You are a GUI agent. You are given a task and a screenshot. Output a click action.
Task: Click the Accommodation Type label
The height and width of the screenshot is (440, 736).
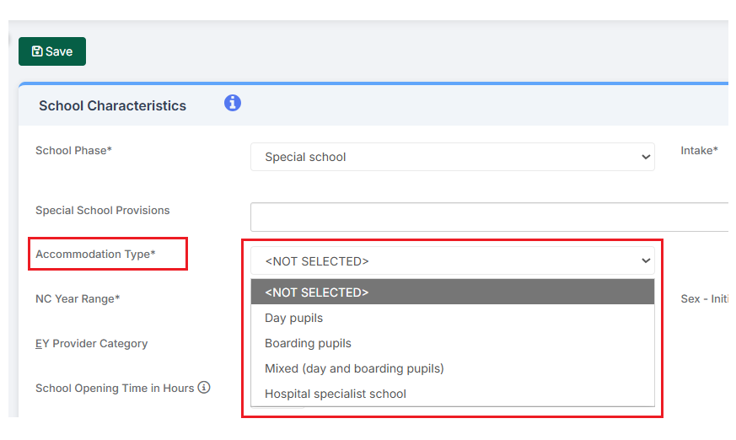click(x=95, y=254)
